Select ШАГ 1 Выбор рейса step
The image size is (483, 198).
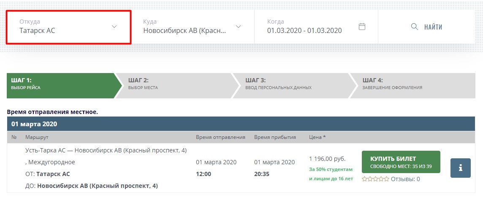[x=61, y=86]
